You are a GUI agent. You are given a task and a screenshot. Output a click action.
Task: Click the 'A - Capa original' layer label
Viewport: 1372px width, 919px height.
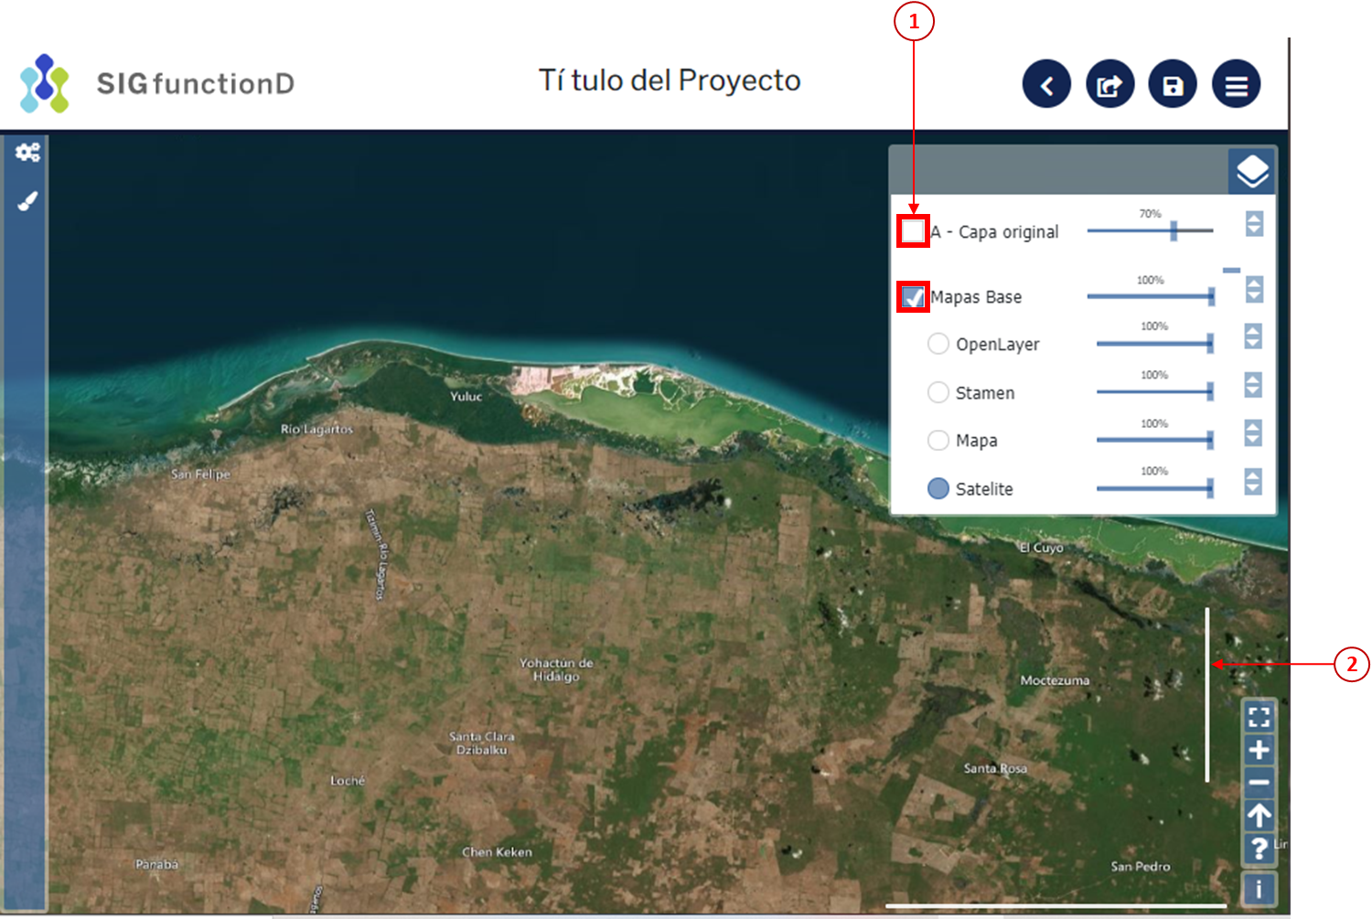(994, 232)
